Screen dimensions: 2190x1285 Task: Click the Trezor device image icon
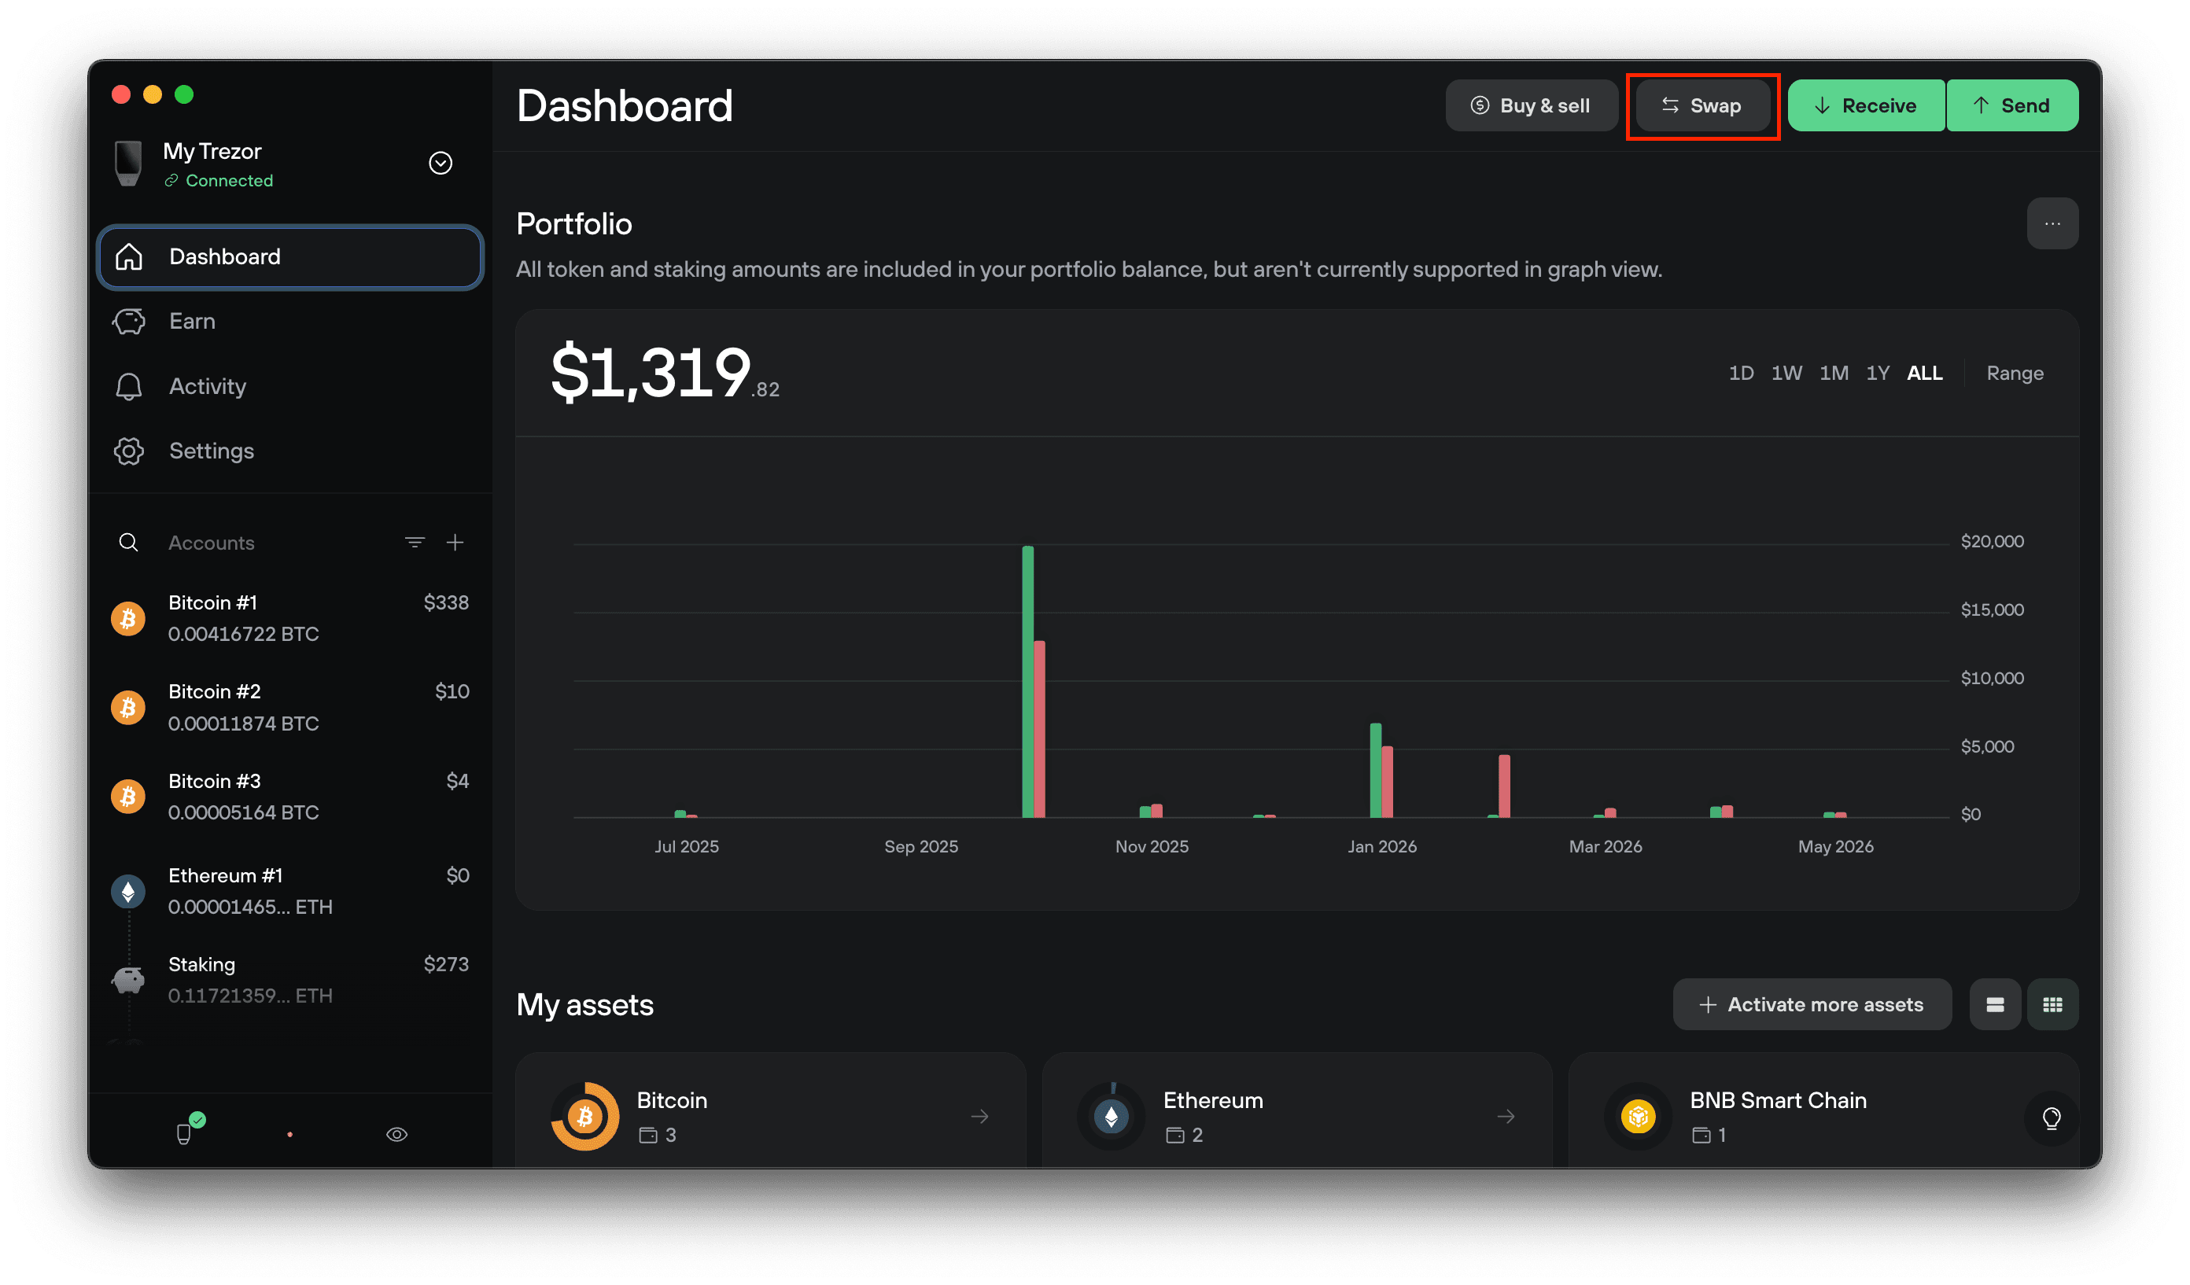tap(129, 164)
